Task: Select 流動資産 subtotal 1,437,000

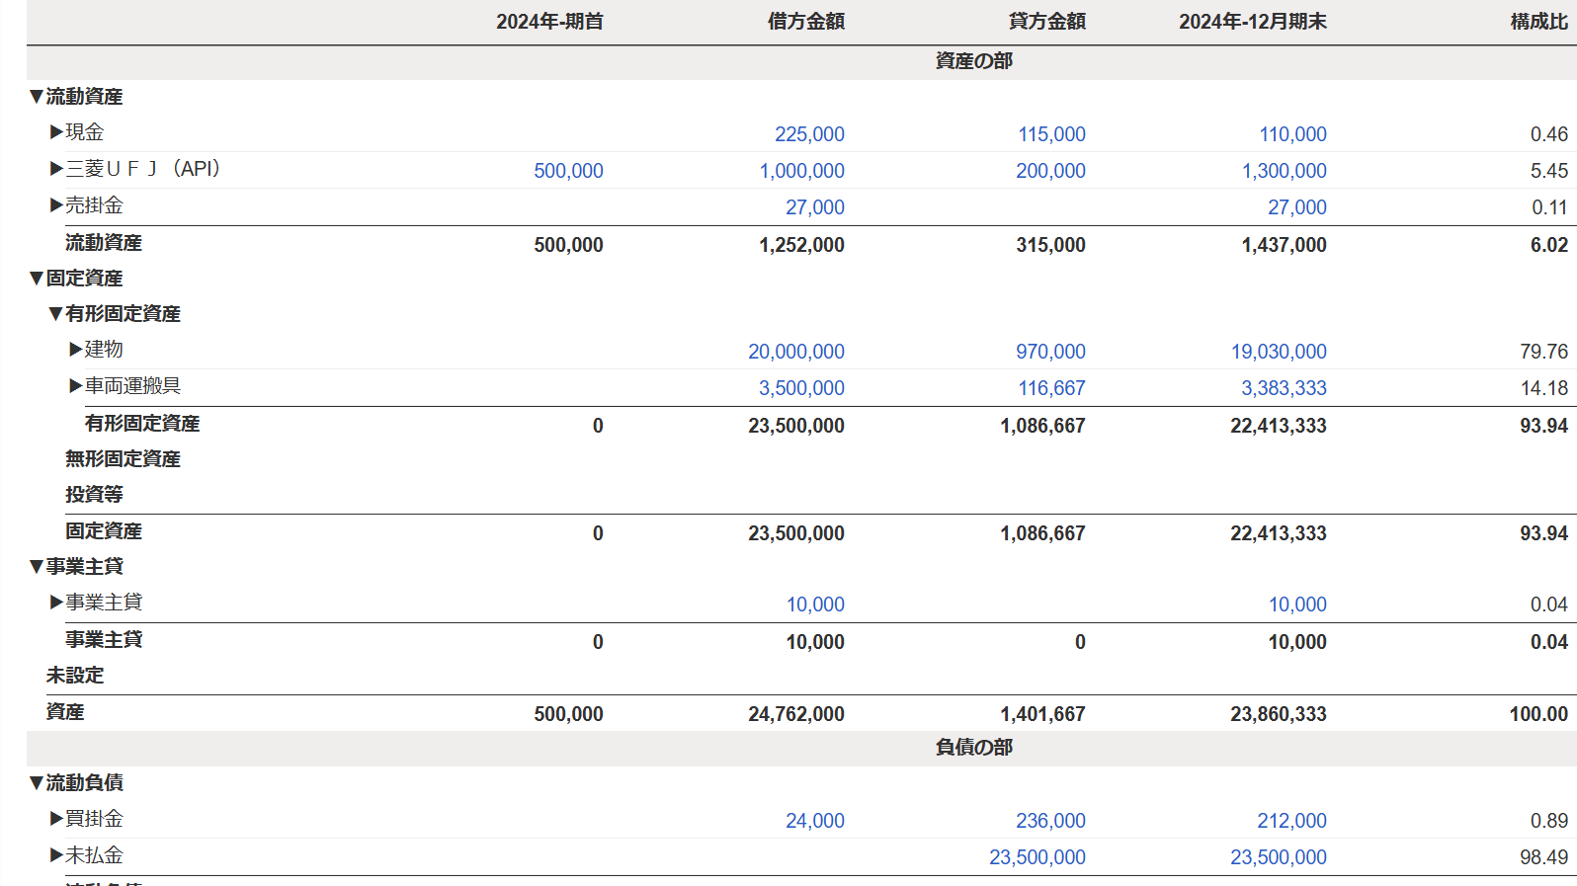Action: 1284,245
